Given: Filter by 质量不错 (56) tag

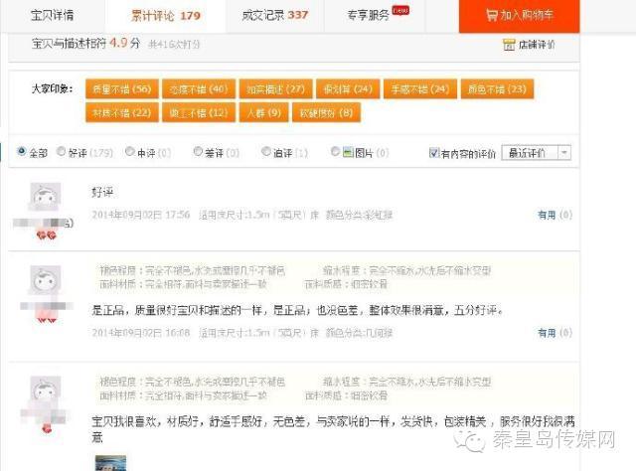Looking at the screenshot, I should (x=121, y=89).
